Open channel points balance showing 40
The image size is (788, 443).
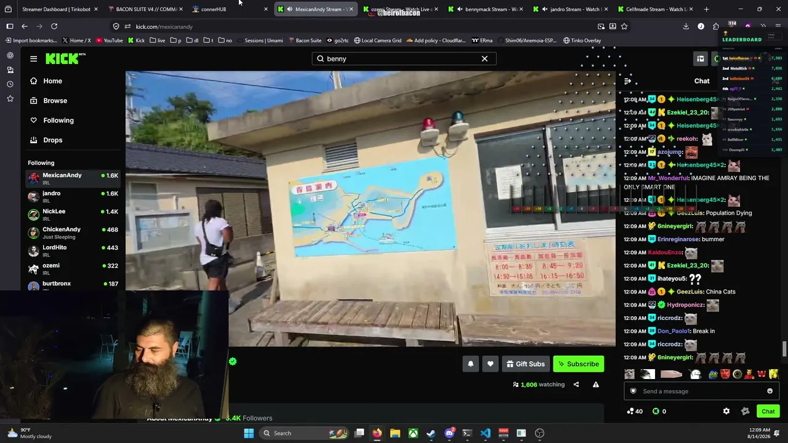tap(635, 411)
